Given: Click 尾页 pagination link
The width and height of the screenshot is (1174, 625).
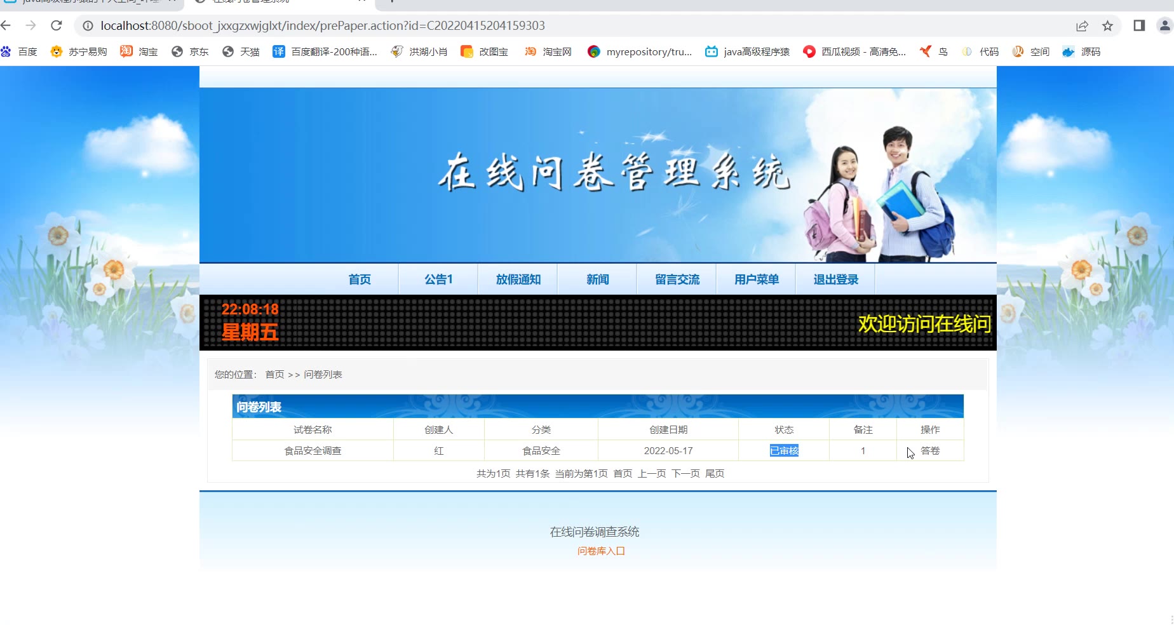Looking at the screenshot, I should click(x=715, y=474).
